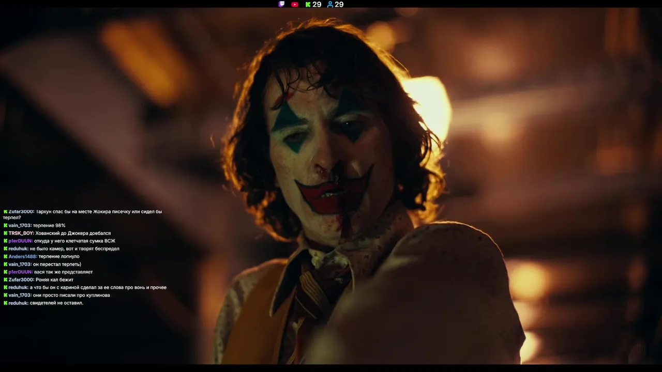The image size is (662, 372).
Task: Click chat message 'вася так же представляет'
Action: [x=64, y=272]
